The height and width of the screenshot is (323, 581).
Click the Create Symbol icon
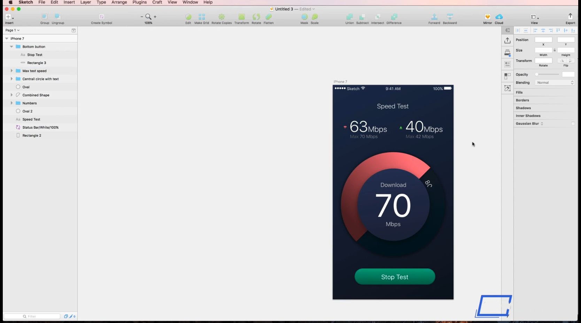(x=101, y=17)
